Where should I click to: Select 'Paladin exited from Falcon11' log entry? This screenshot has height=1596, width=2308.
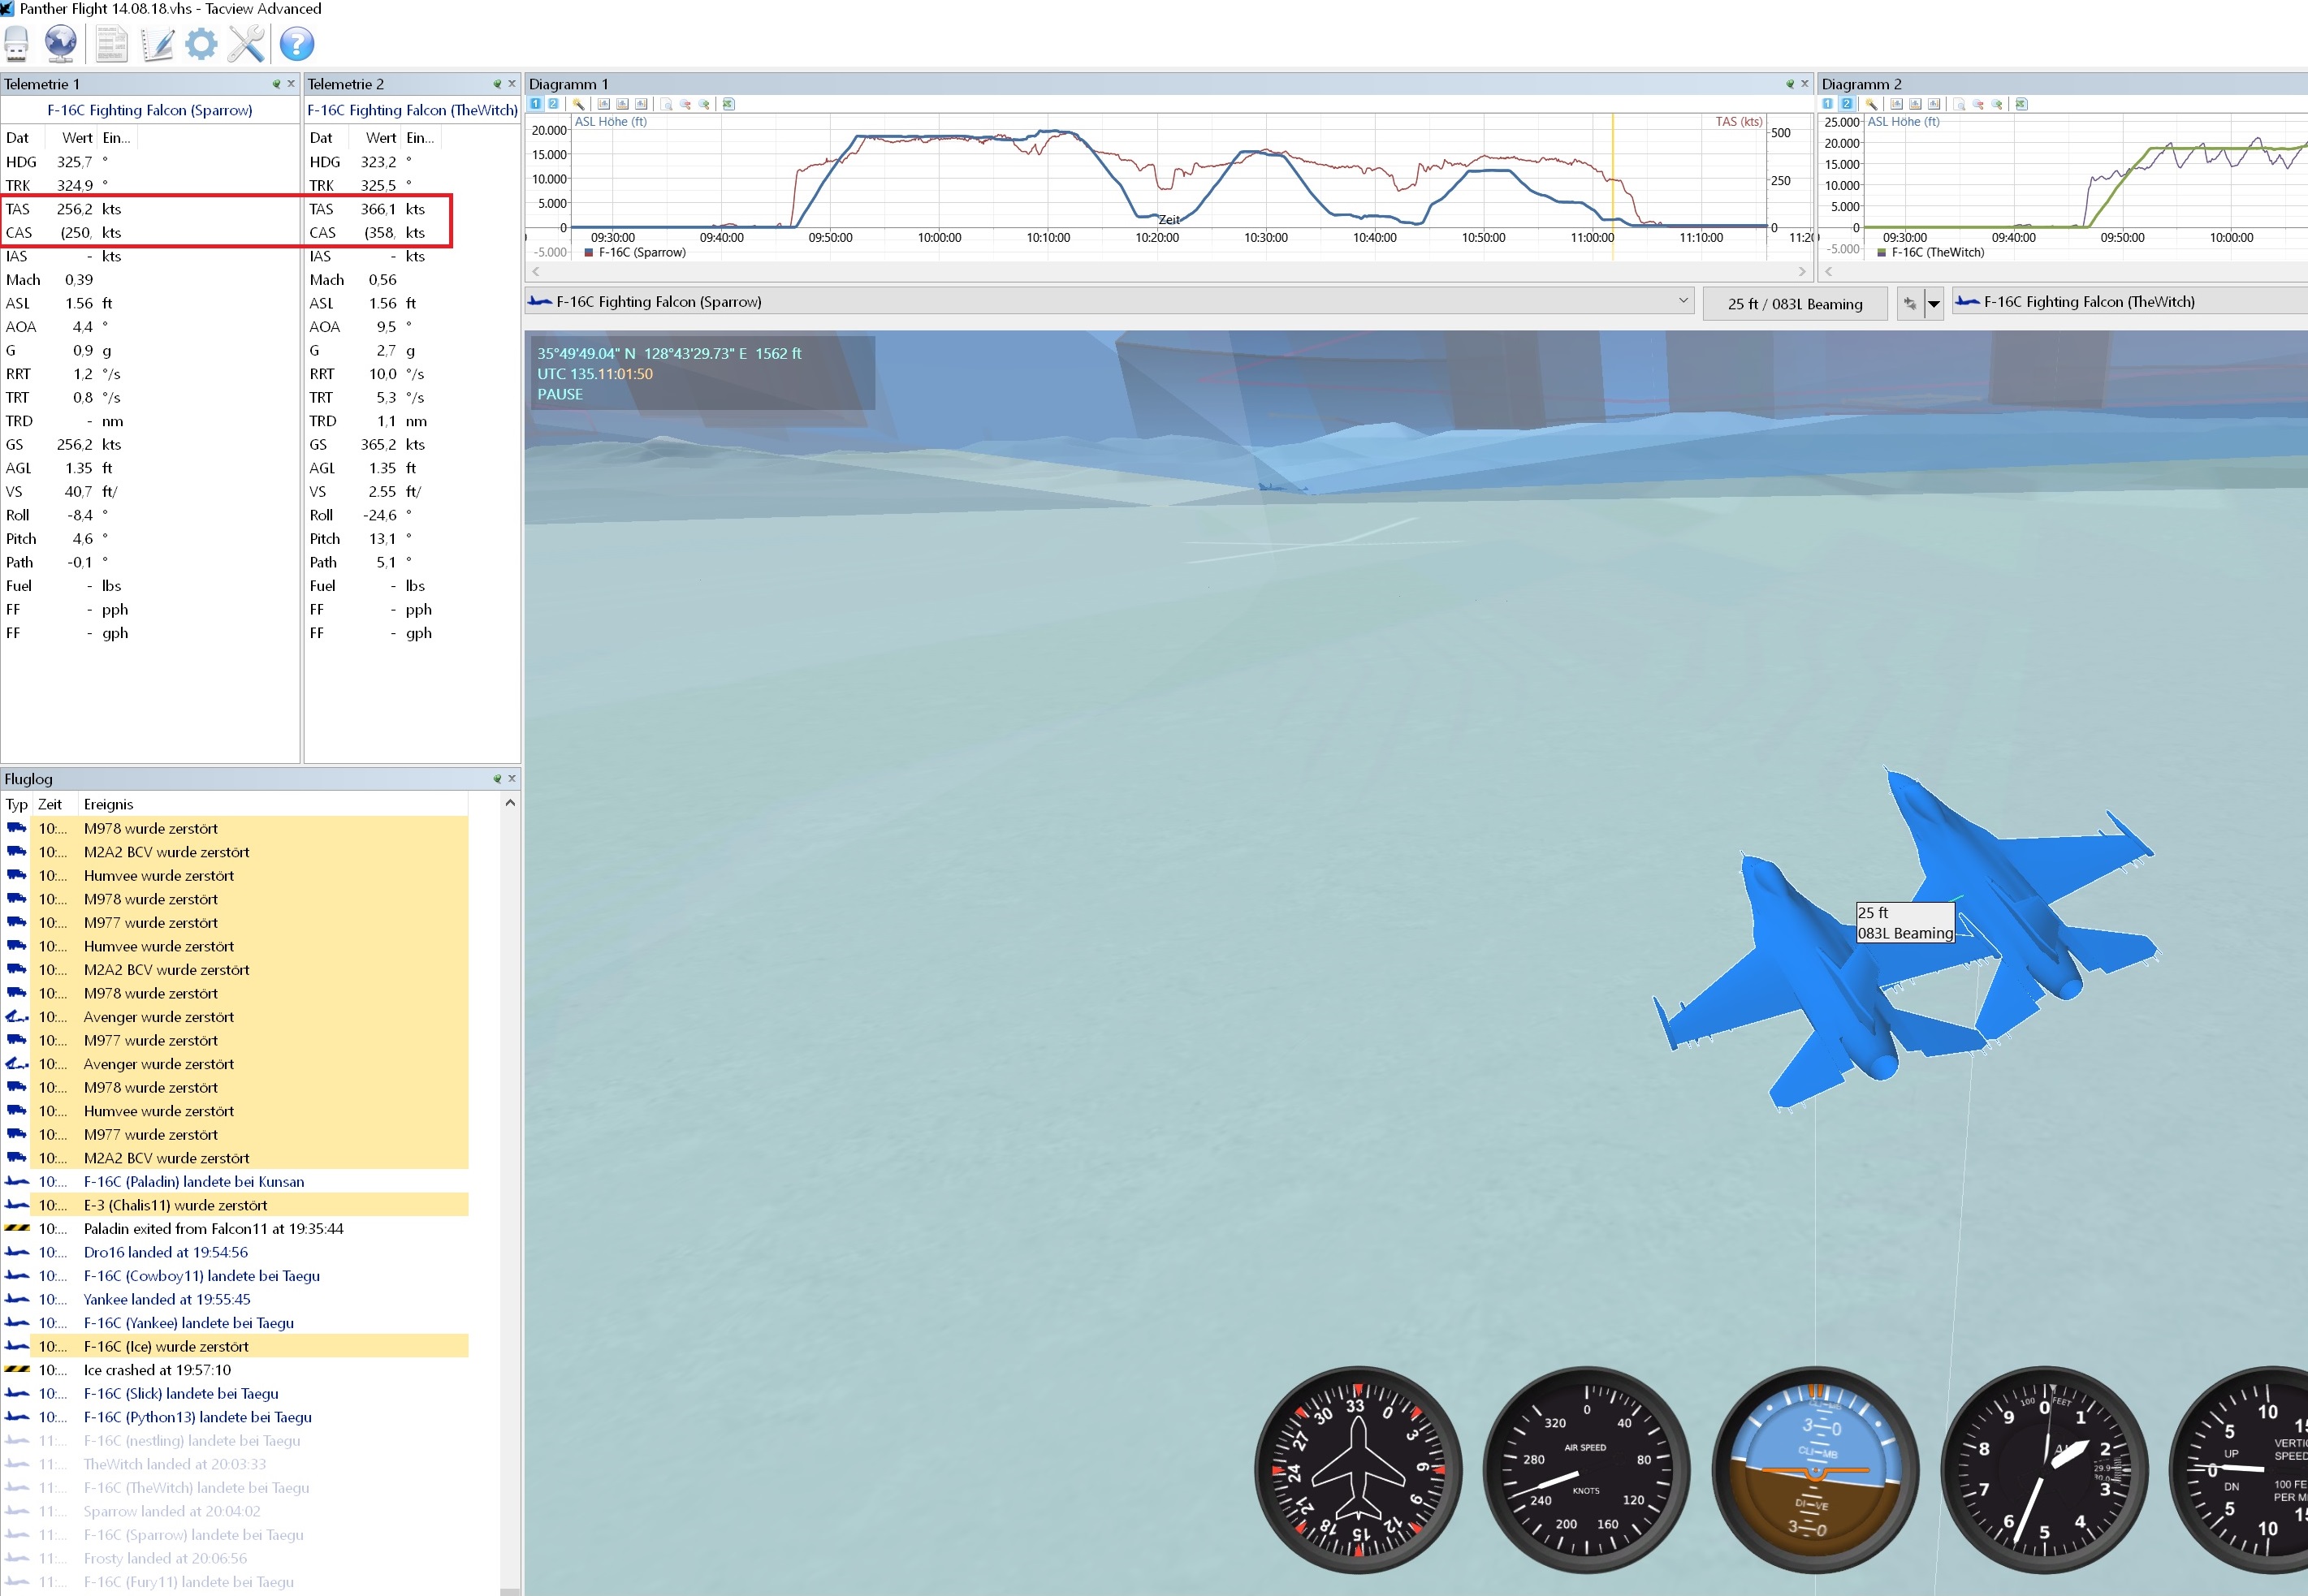pos(235,1229)
